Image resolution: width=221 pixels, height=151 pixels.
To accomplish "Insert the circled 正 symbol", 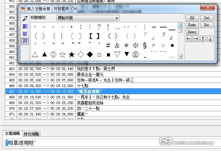I will pyautogui.click(x=135, y=55).
